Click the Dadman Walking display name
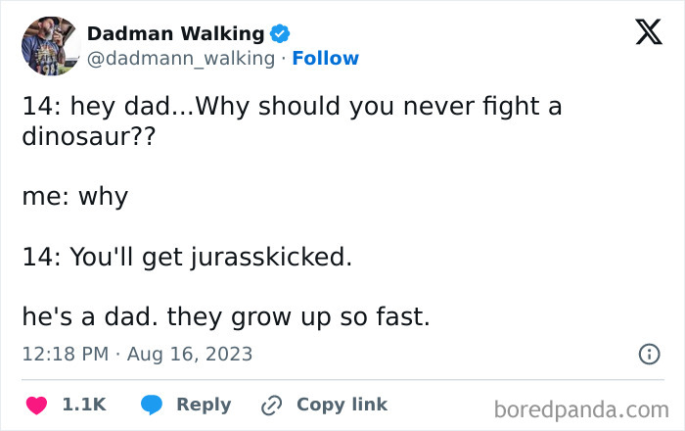The height and width of the screenshot is (431, 685). [x=176, y=33]
